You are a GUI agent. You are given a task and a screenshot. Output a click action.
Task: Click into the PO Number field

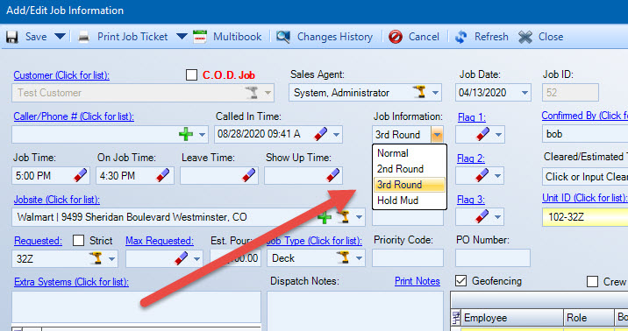coord(493,257)
